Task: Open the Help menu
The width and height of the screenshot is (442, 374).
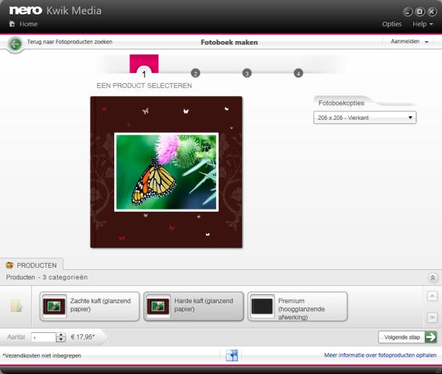Action: [x=422, y=25]
